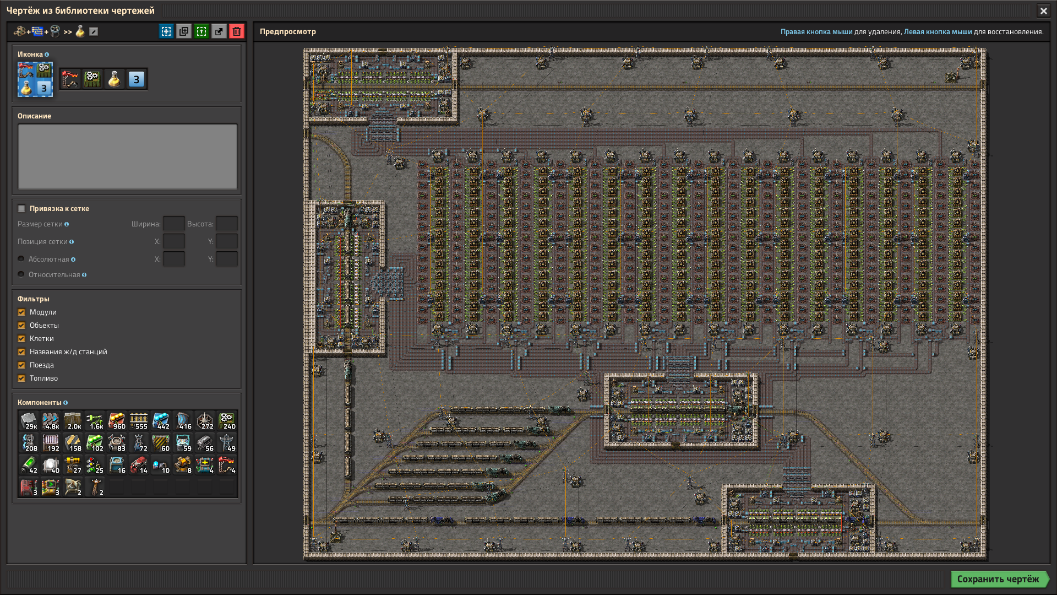Click the info icon next to Иконка
The width and height of the screenshot is (1057, 595).
47,55
